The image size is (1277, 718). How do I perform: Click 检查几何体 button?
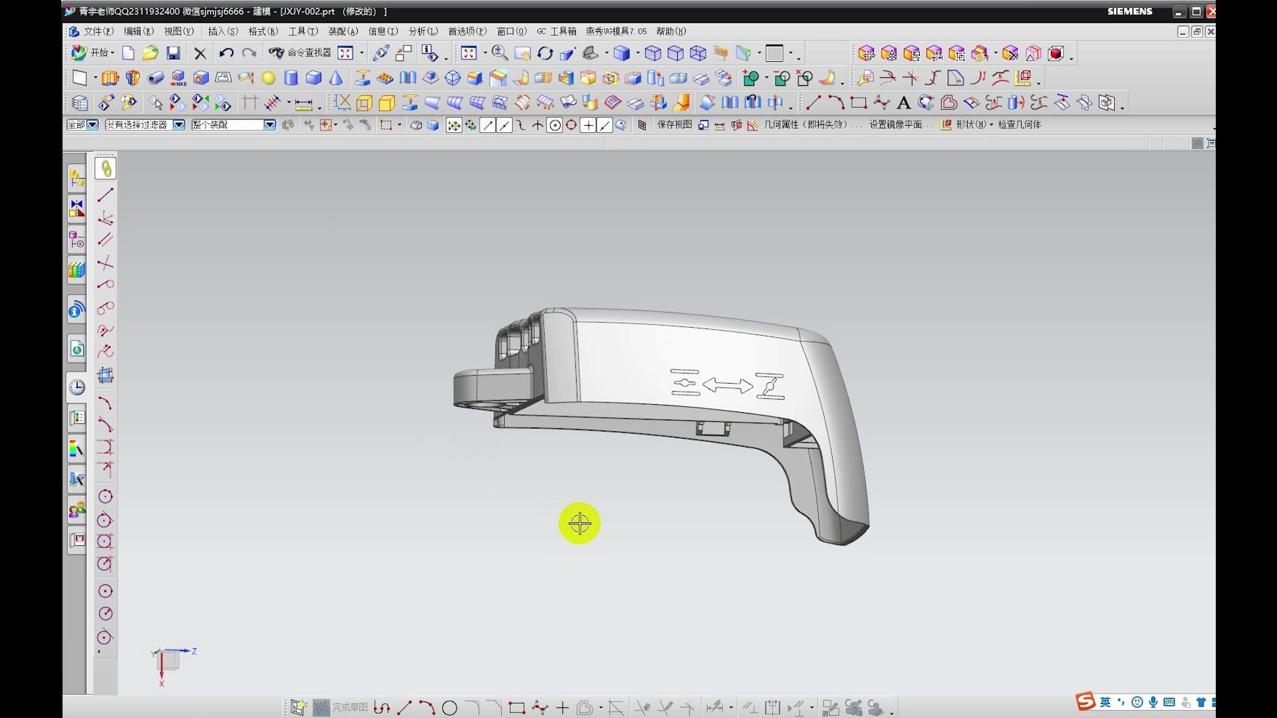[1019, 125]
